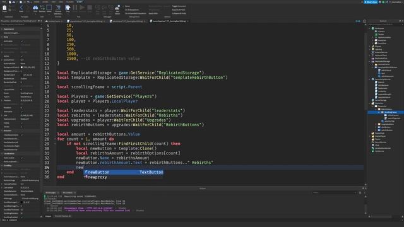Click the Replace tool icon
This screenshot has height=227, width=404.
click(x=42, y=8)
